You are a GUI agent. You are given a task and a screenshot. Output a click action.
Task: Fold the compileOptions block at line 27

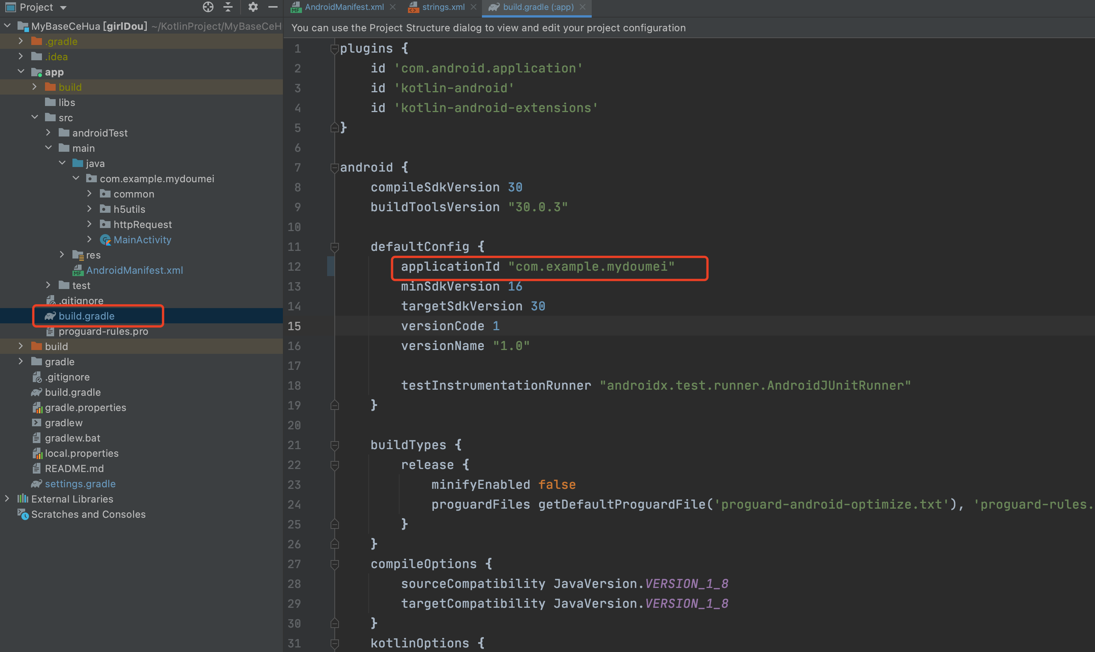pyautogui.click(x=334, y=564)
